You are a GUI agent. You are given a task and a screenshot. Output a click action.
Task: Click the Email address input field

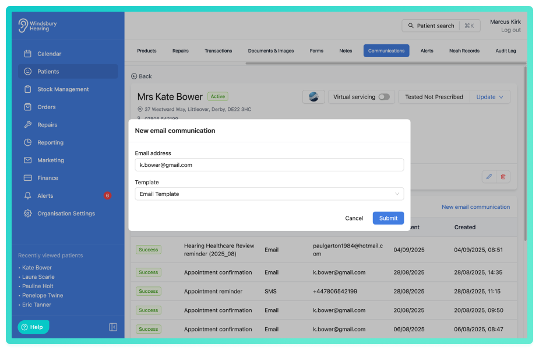269,165
